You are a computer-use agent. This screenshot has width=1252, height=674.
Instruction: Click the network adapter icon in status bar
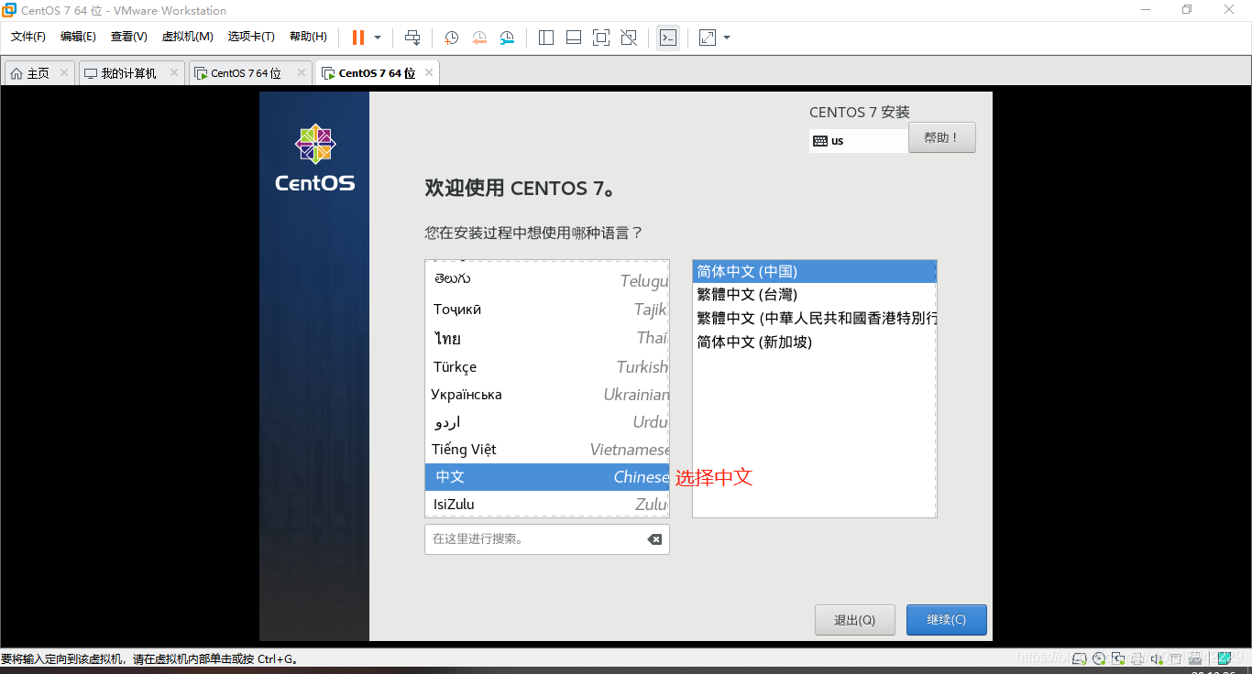coord(1118,658)
